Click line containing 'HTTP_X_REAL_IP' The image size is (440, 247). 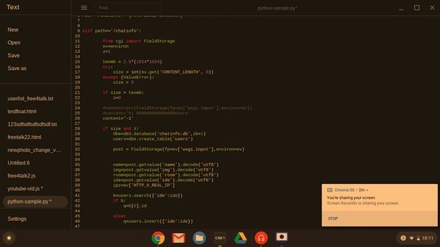[144, 185]
